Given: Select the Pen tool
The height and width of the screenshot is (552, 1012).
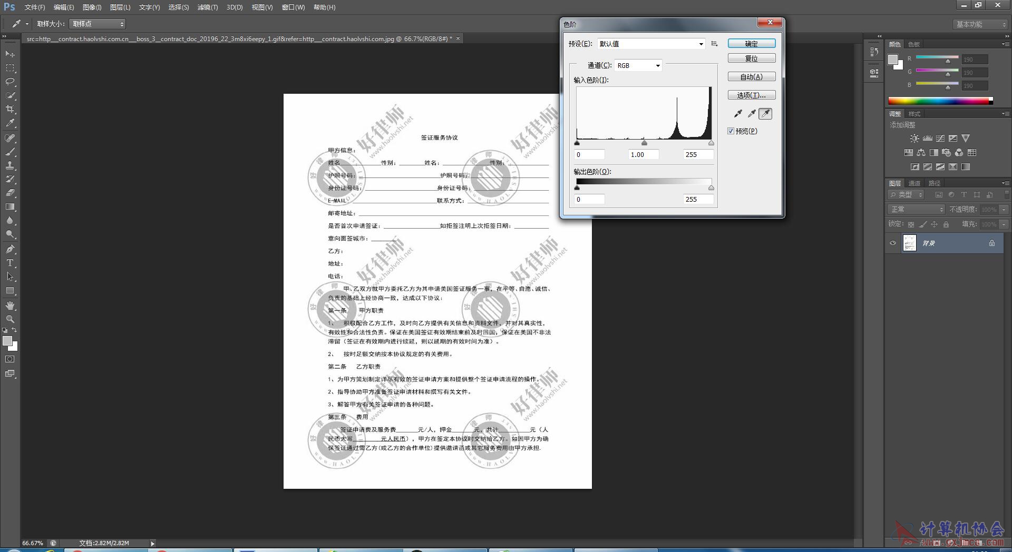Looking at the screenshot, I should (10, 249).
